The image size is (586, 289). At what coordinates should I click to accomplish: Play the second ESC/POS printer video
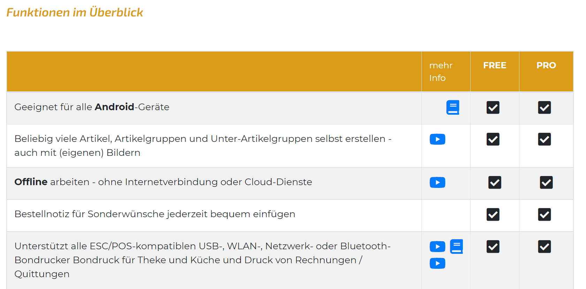click(437, 263)
